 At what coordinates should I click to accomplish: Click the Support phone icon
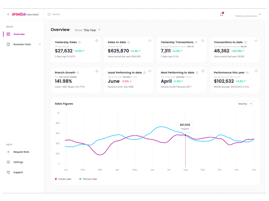8,172
